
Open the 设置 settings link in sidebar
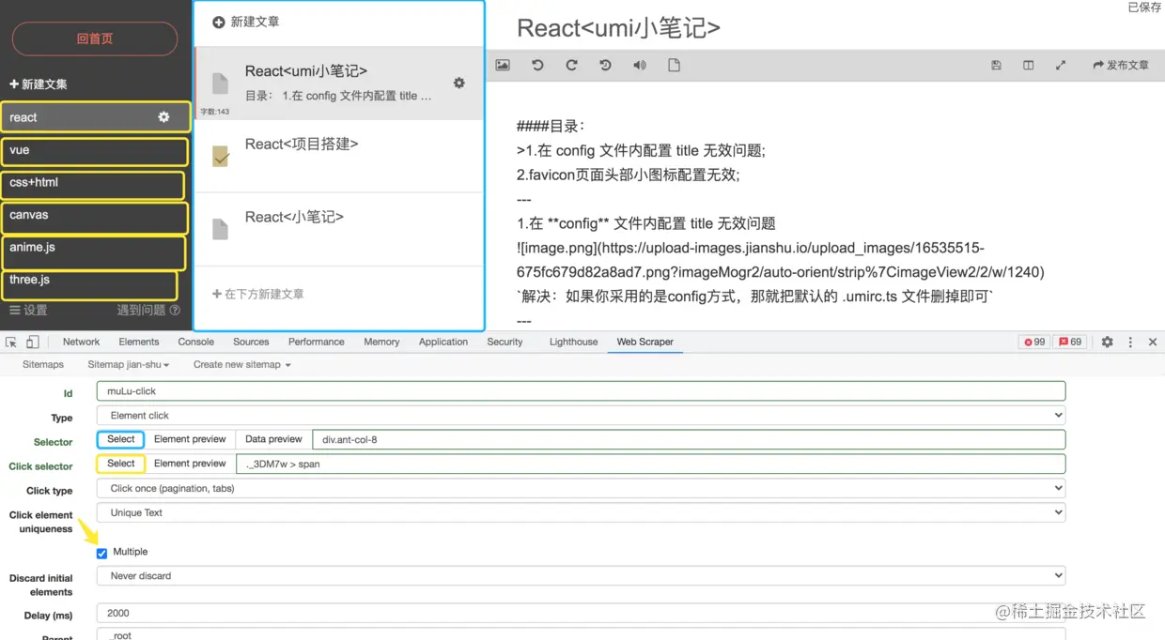28,311
